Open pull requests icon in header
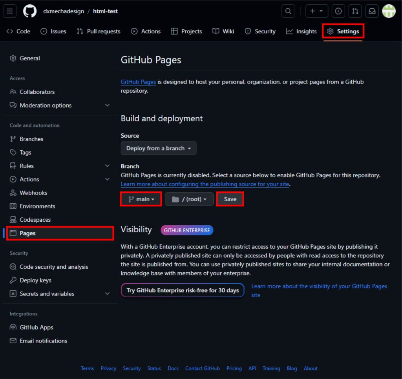Screen dimensions: 402x379 point(355,11)
